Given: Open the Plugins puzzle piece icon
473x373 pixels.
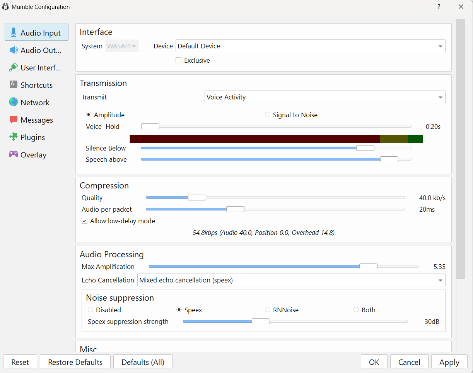Looking at the screenshot, I should coord(14,137).
